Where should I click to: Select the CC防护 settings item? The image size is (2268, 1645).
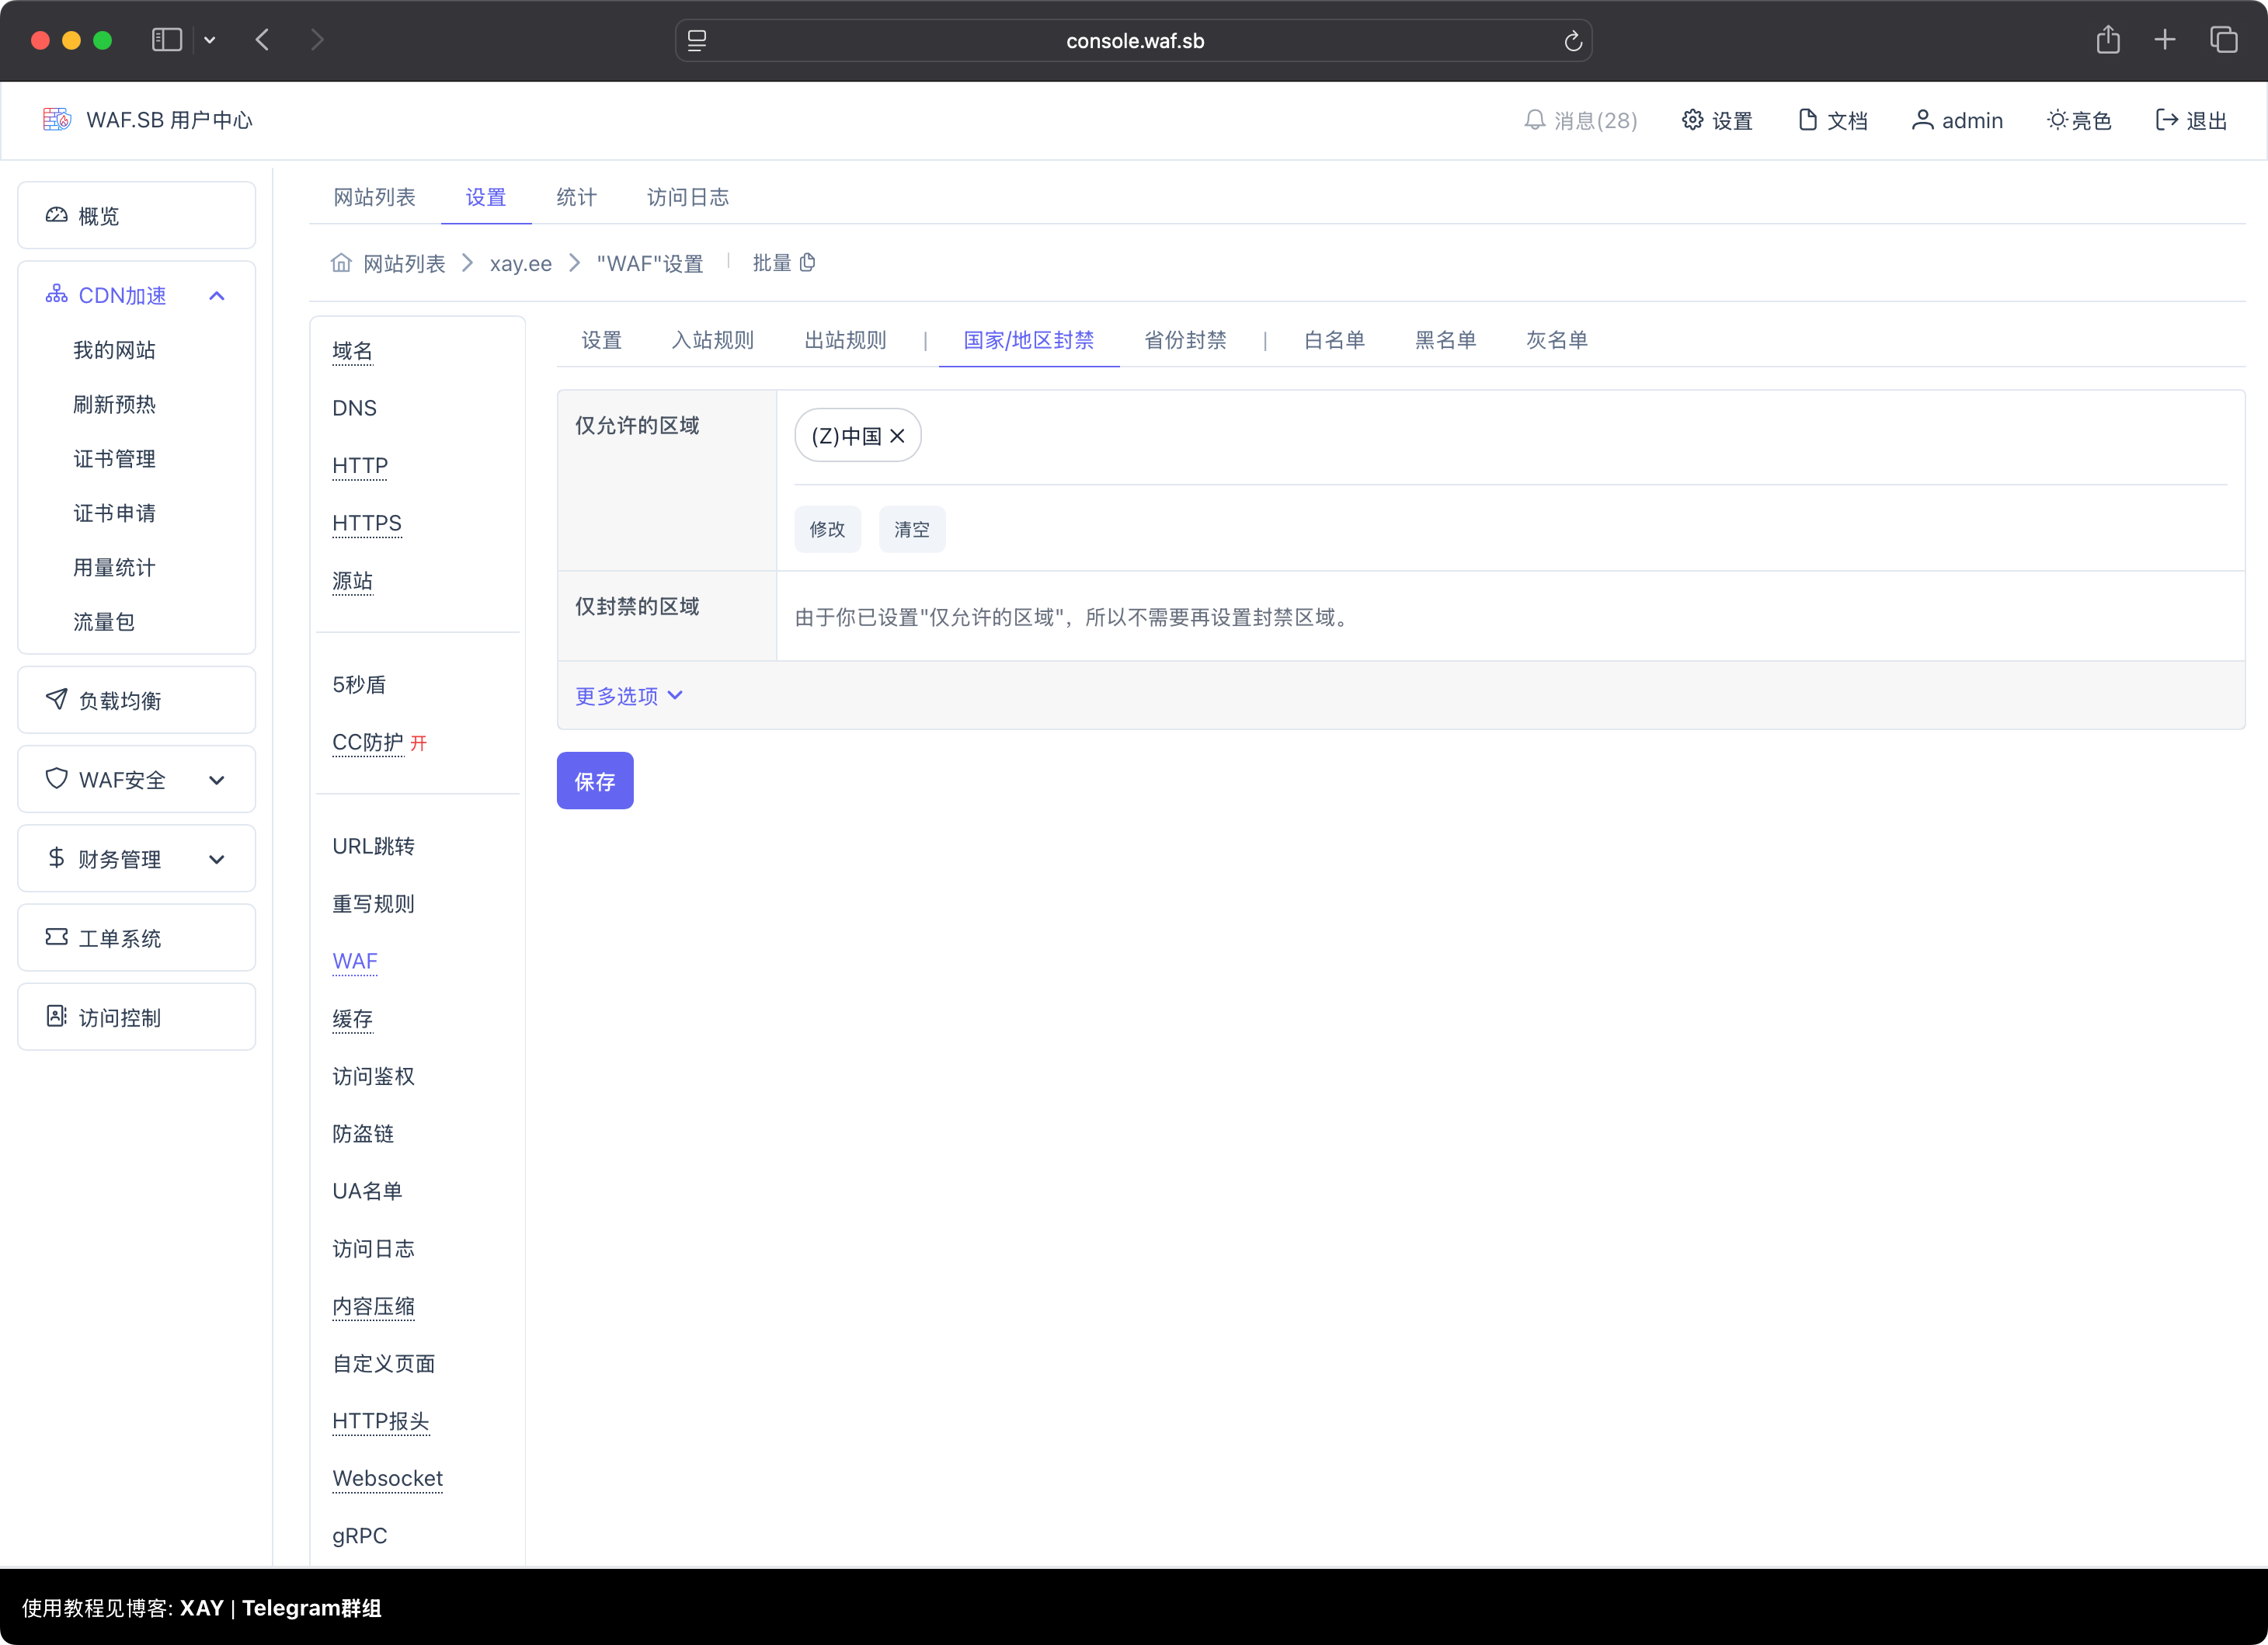(368, 742)
